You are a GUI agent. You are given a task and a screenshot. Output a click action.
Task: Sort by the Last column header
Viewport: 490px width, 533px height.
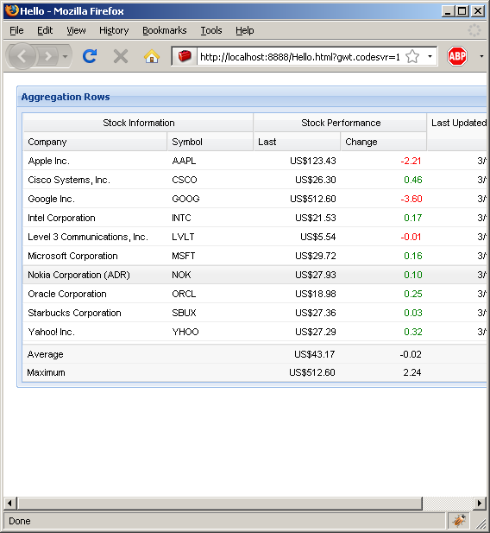pyautogui.click(x=297, y=142)
